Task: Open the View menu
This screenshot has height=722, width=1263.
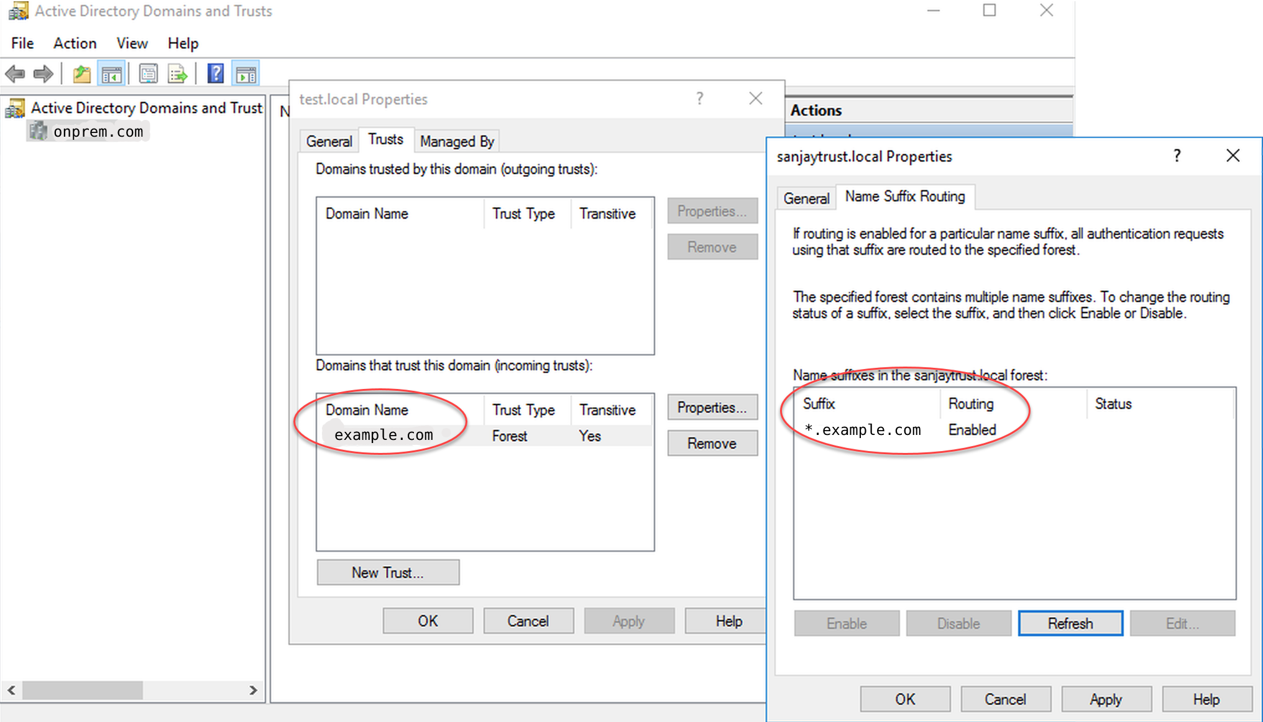Action: [x=132, y=43]
